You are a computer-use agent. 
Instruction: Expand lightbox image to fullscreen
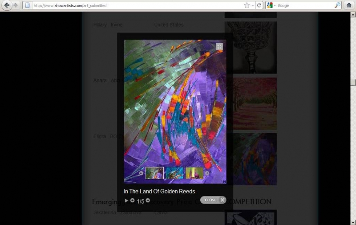pos(219,46)
